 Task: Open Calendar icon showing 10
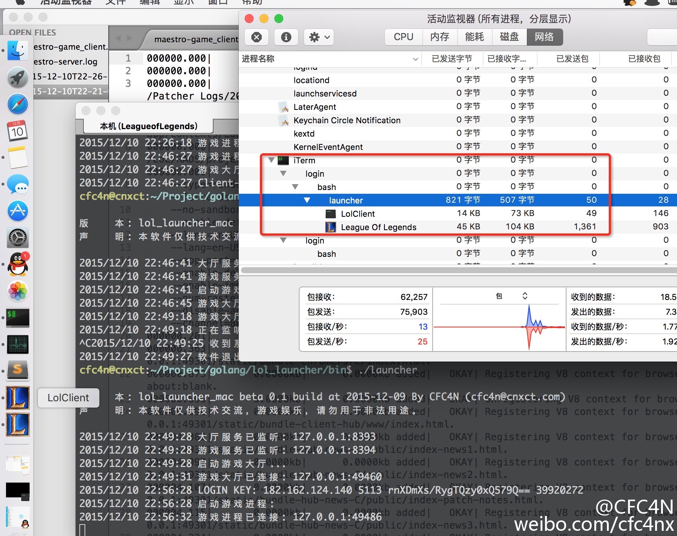pos(18,131)
